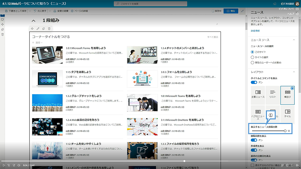Click the video play button
The height and width of the screenshot is (169, 301).
pyautogui.click(x=4, y=165)
